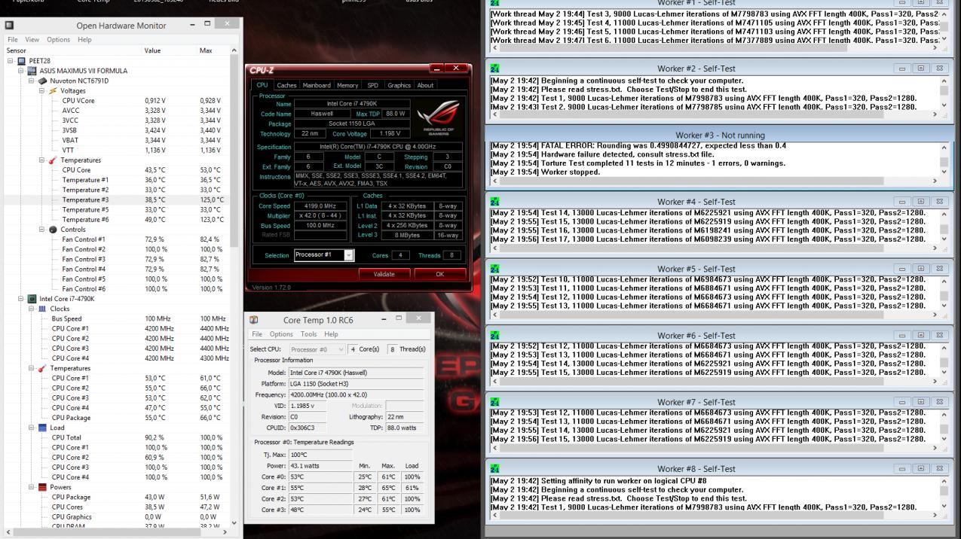The image size is (961, 539).
Task: Click the Intel Core i7-4790K CPU icon
Action: (32, 299)
